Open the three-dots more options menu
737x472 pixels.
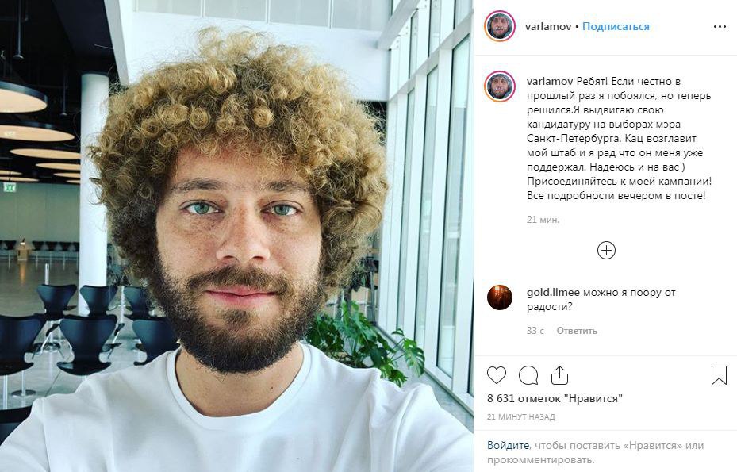[x=720, y=27]
